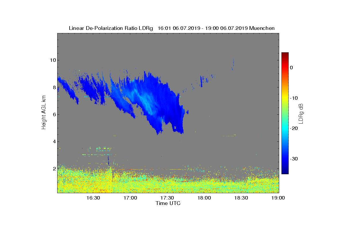Click the 18:00 time tick label
Viewport: 345px width, 230px height.
[204, 198]
